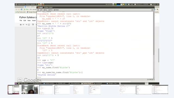This screenshot has width=174, height=98.
Task: Open the Options menu in Python Shell
Action: point(50,10)
